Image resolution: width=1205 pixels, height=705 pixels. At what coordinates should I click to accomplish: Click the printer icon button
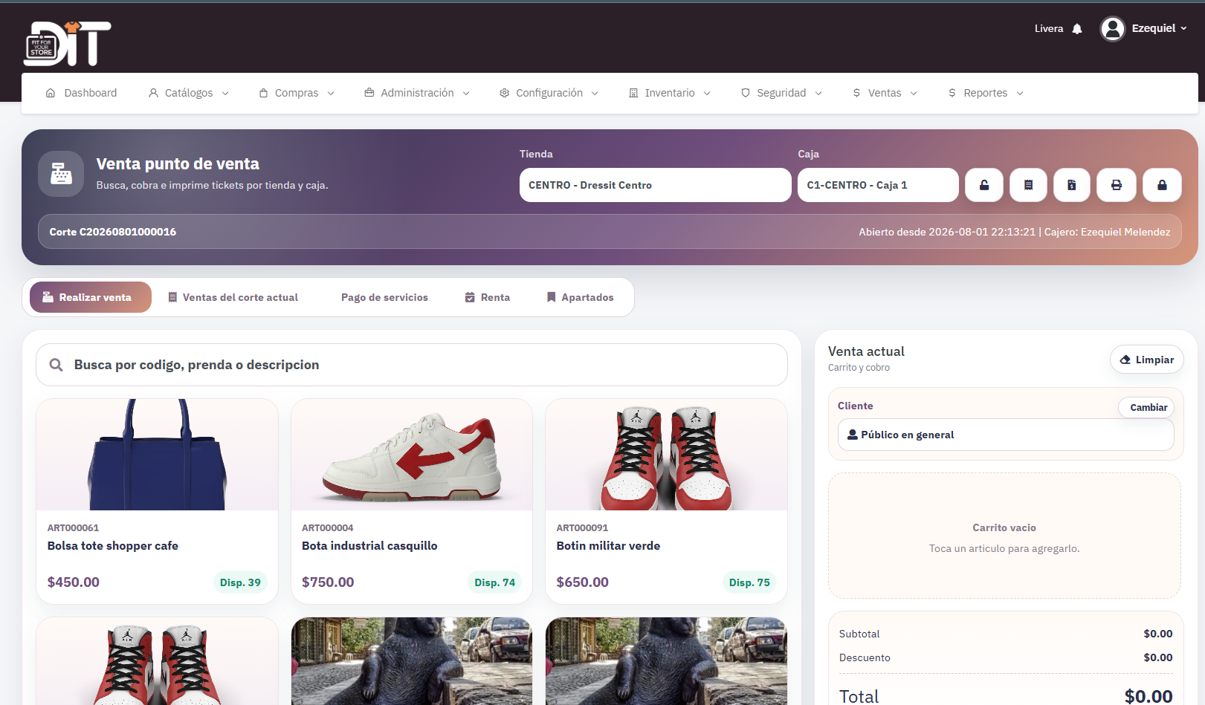coord(1117,185)
